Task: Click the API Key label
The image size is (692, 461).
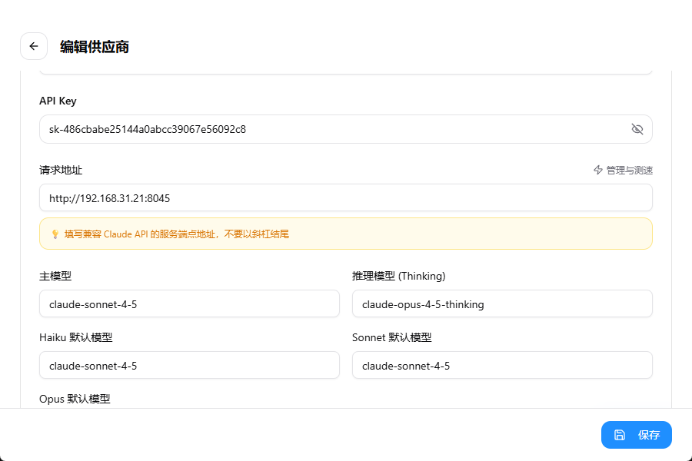Action: click(x=58, y=101)
